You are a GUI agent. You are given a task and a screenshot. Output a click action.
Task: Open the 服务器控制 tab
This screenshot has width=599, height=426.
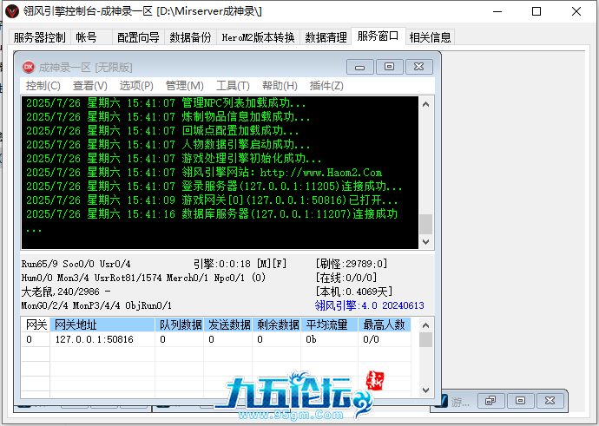coord(39,37)
